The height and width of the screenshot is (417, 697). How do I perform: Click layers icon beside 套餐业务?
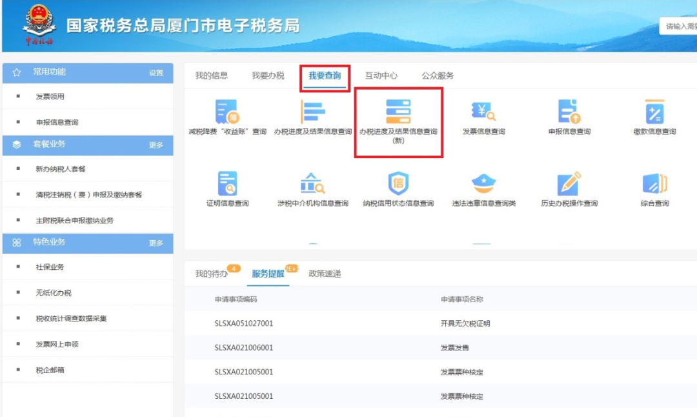click(16, 145)
